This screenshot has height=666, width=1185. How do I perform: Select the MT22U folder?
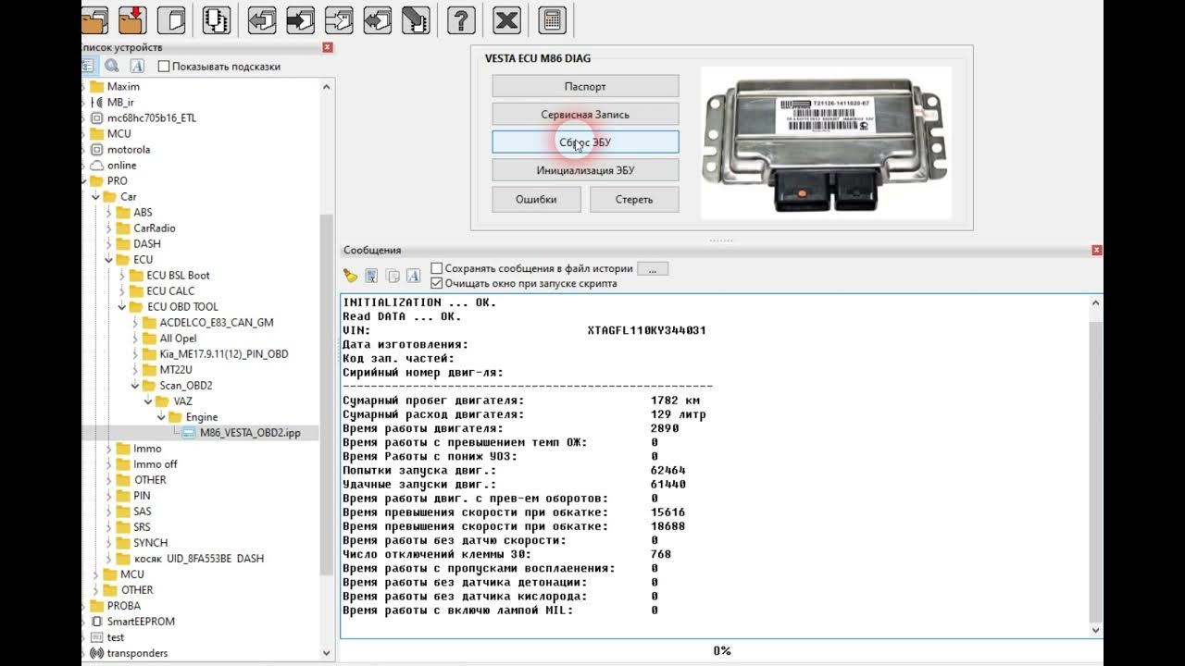176,370
